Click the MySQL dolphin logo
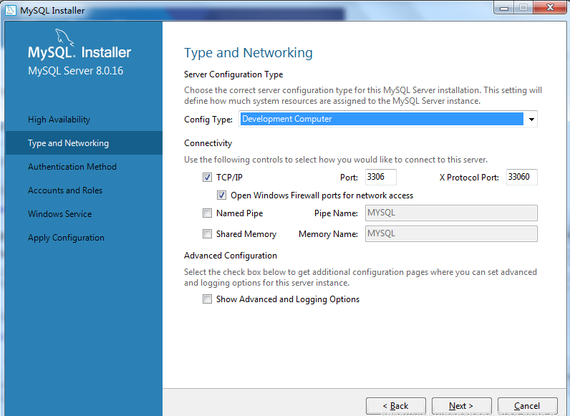Screen dimensions: 570x416 pos(64,38)
